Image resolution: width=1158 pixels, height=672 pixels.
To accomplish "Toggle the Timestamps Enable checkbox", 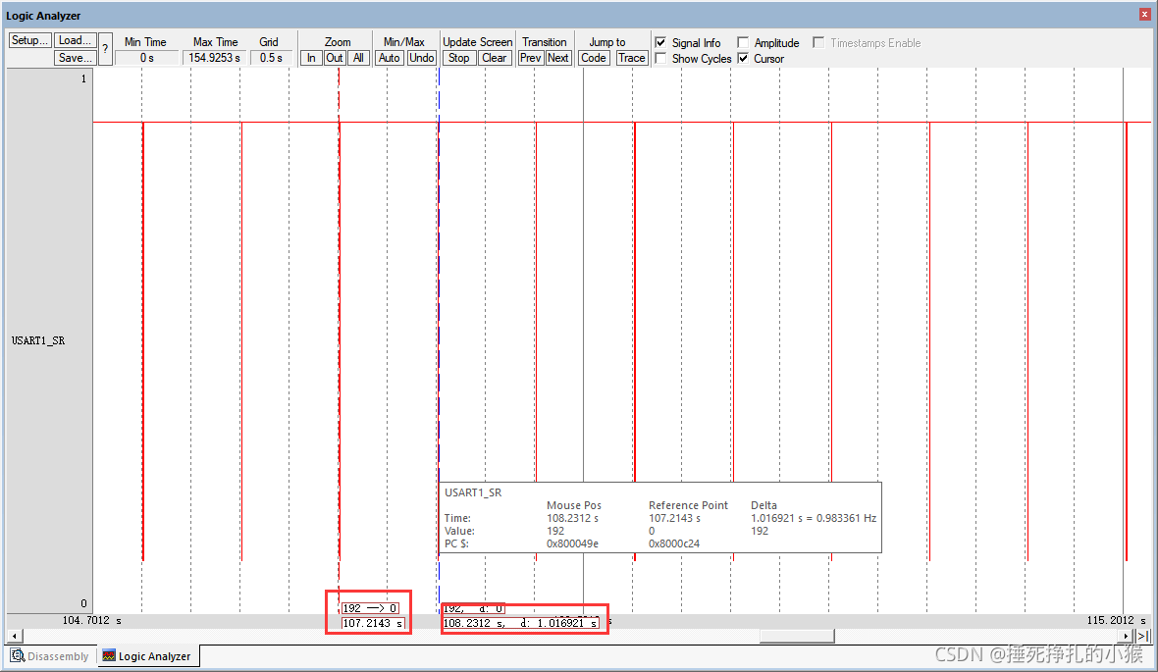I will [818, 43].
